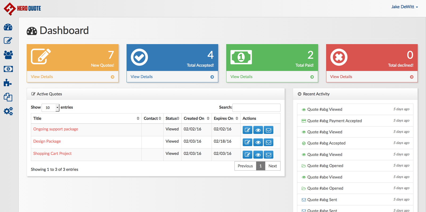View the Shopping Cart Project quote via eye icon
Viewport: 426px width, 212px height.
258,155
